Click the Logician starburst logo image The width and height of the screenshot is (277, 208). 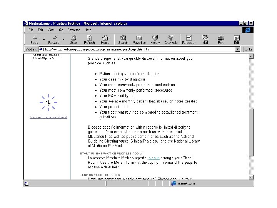(x=48, y=102)
